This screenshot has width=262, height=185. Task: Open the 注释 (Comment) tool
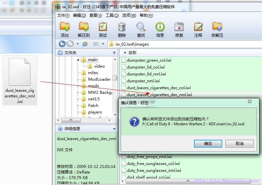click(198, 30)
